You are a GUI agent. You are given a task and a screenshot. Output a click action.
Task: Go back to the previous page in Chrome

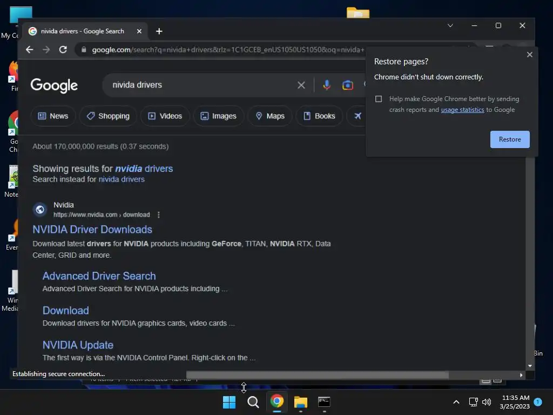30,50
